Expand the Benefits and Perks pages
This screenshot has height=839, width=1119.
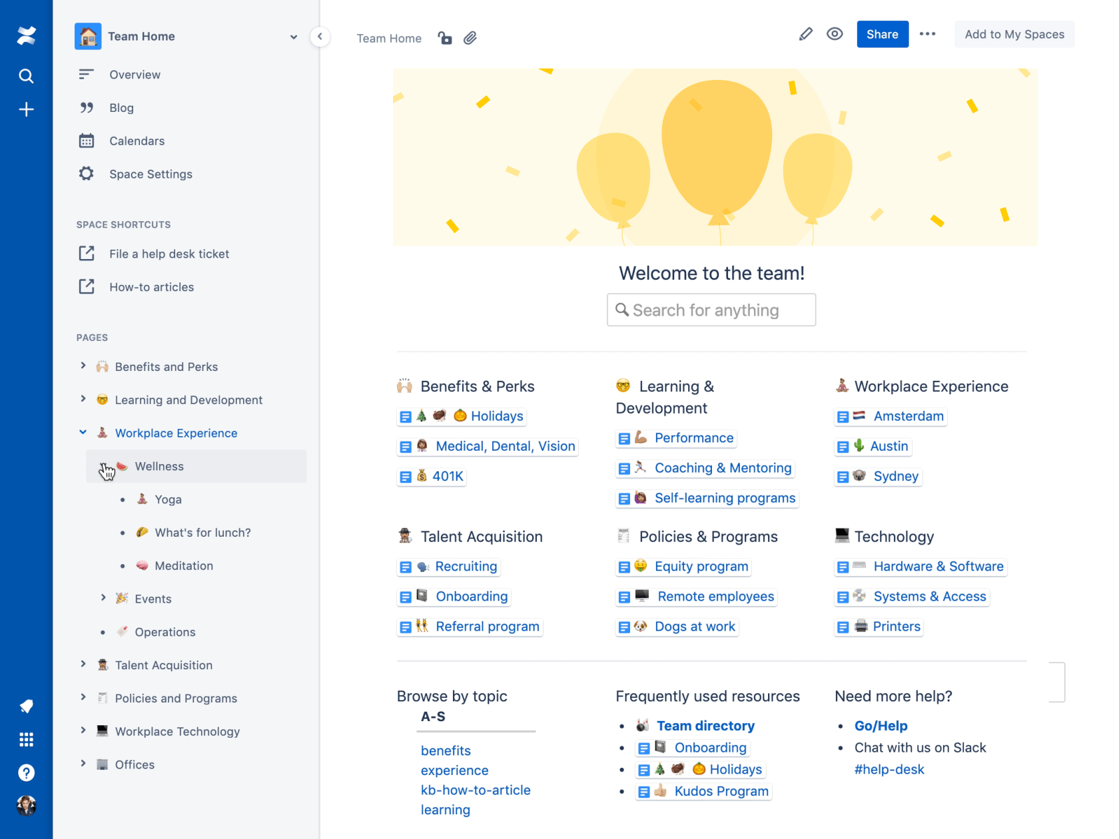83,366
